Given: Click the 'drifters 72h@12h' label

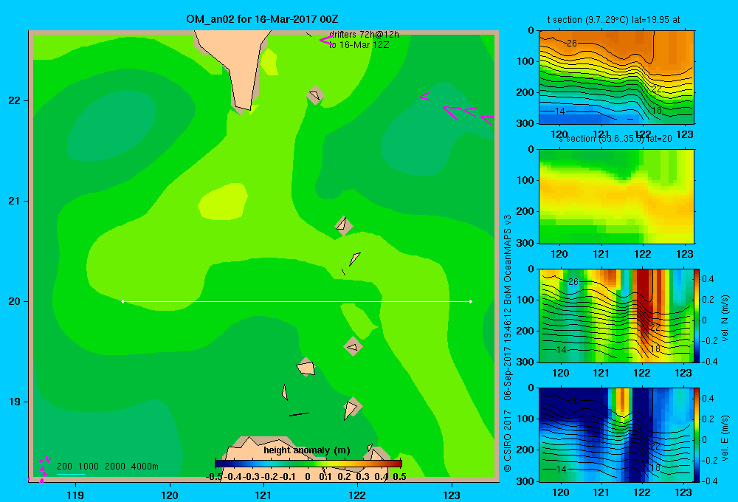Looking at the screenshot, I should [365, 35].
